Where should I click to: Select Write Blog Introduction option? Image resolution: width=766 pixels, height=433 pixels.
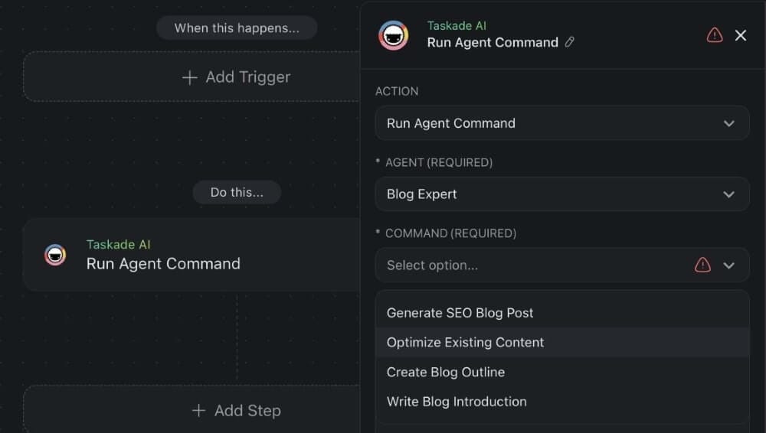457,402
